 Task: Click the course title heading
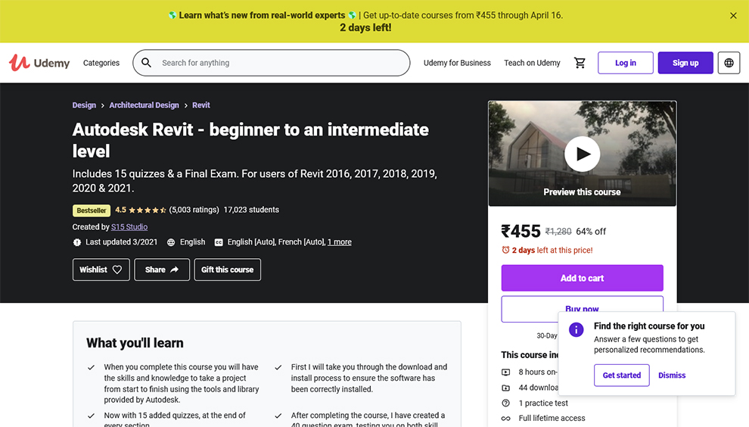(x=250, y=140)
